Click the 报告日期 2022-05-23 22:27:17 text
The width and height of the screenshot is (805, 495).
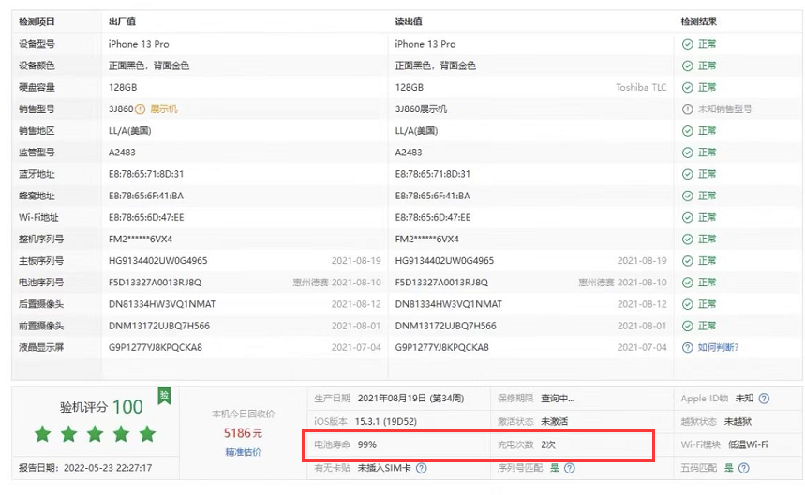(85, 468)
